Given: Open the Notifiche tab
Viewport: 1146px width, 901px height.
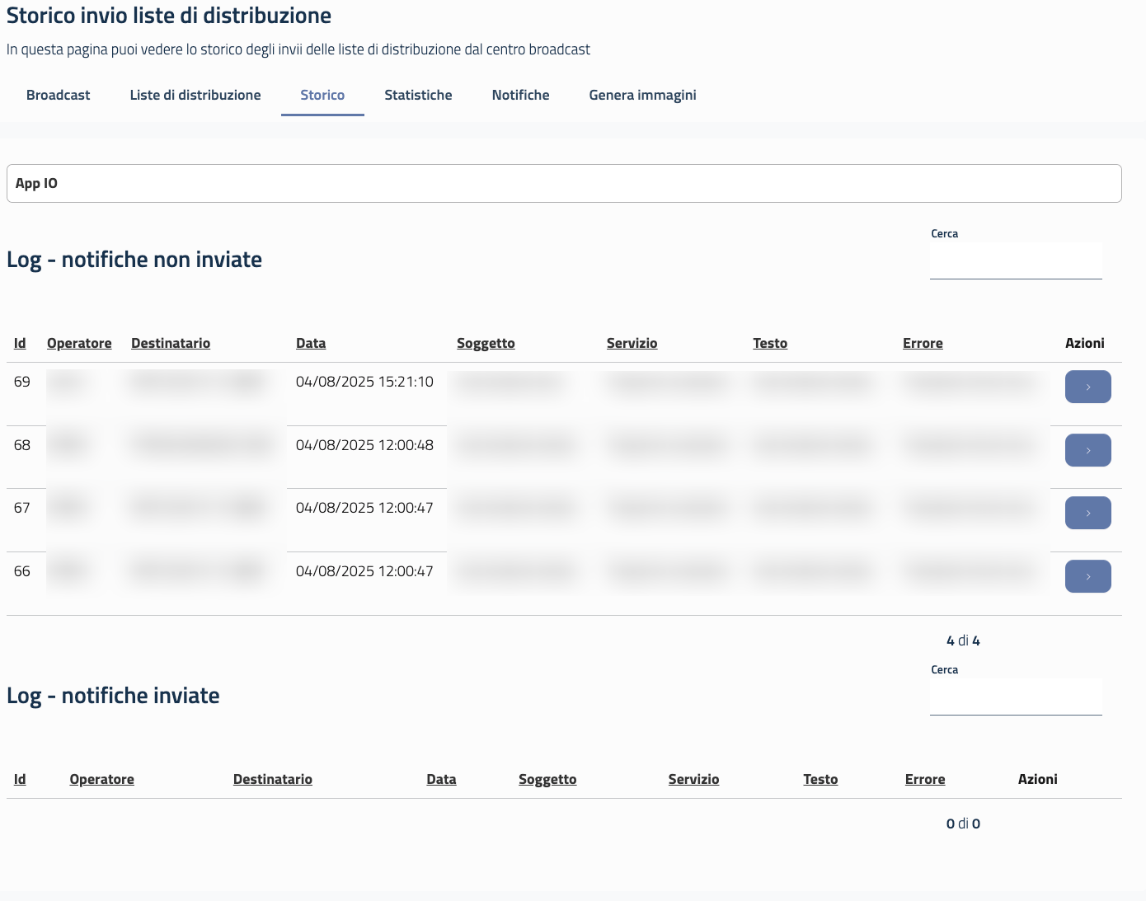Looking at the screenshot, I should (x=520, y=95).
